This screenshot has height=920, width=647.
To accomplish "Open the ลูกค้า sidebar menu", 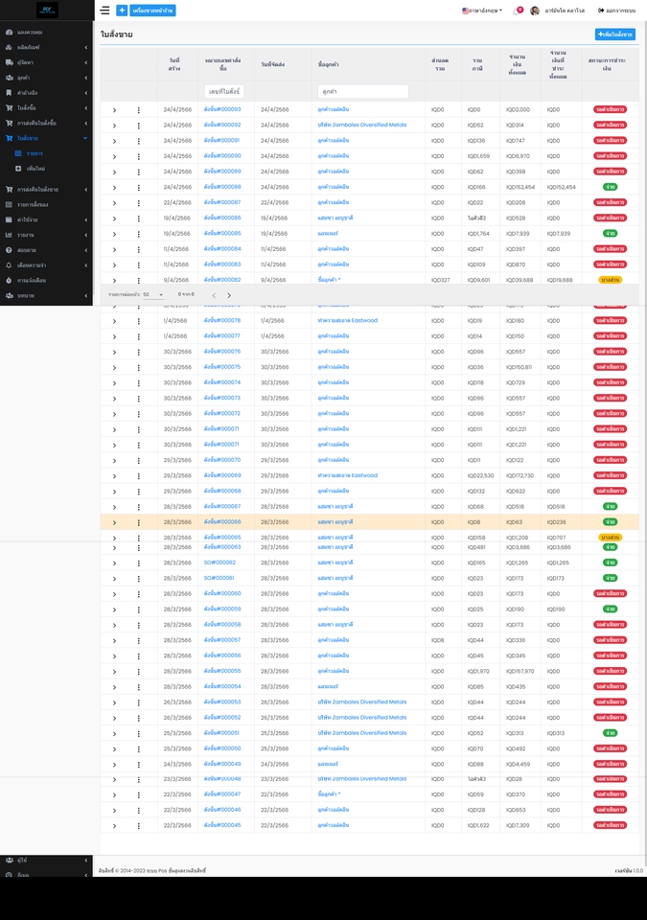I will 46,78.
